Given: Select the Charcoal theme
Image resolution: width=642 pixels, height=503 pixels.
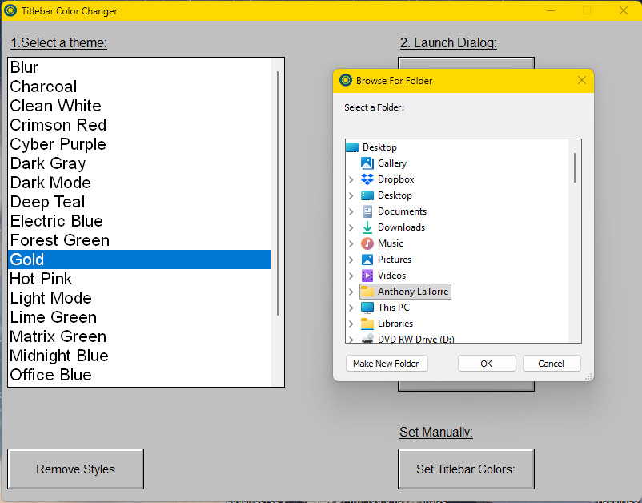Looking at the screenshot, I should click(139, 87).
